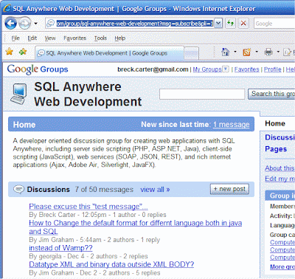The image size is (295, 279).
Task: Open the Help menu
Action: (x=119, y=38)
